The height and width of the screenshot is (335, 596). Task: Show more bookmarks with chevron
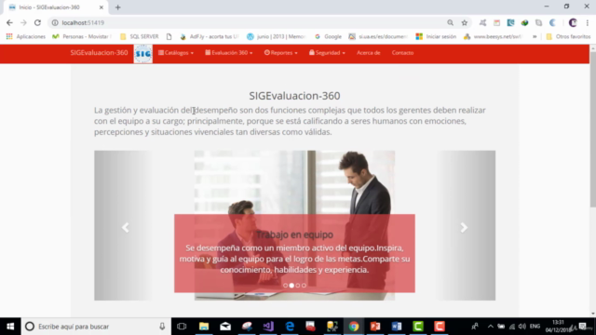[535, 36]
